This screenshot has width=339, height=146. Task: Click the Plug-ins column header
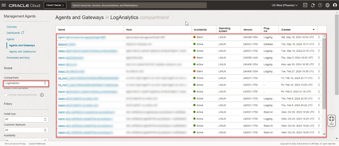point(267,30)
